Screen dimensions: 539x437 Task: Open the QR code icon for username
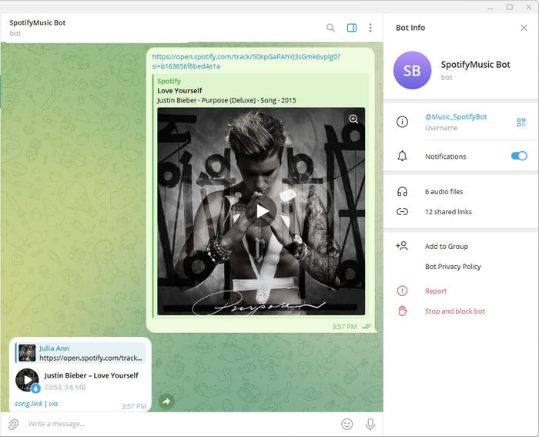click(521, 122)
